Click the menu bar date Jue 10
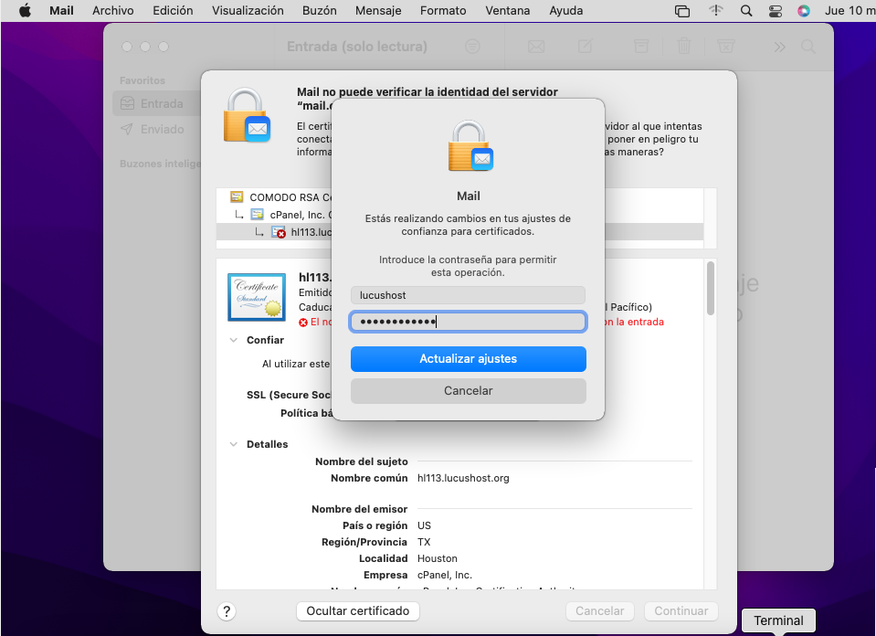Image resolution: width=876 pixels, height=636 pixels. click(x=850, y=11)
